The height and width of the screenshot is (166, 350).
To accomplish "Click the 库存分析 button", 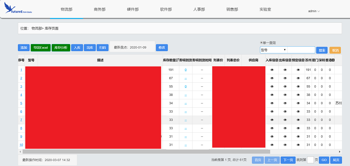I will 61,48.
